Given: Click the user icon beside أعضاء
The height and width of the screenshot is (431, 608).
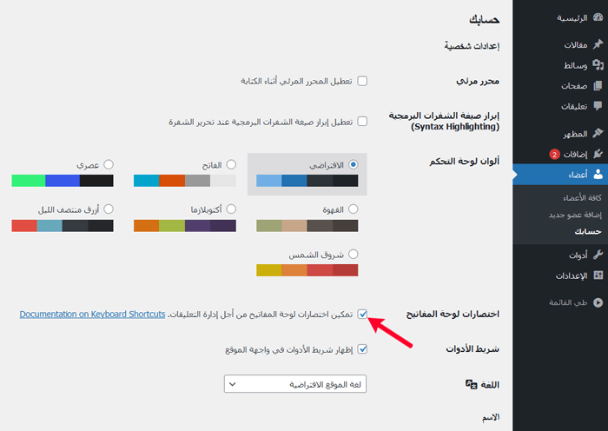Looking at the screenshot, I should click(598, 174).
